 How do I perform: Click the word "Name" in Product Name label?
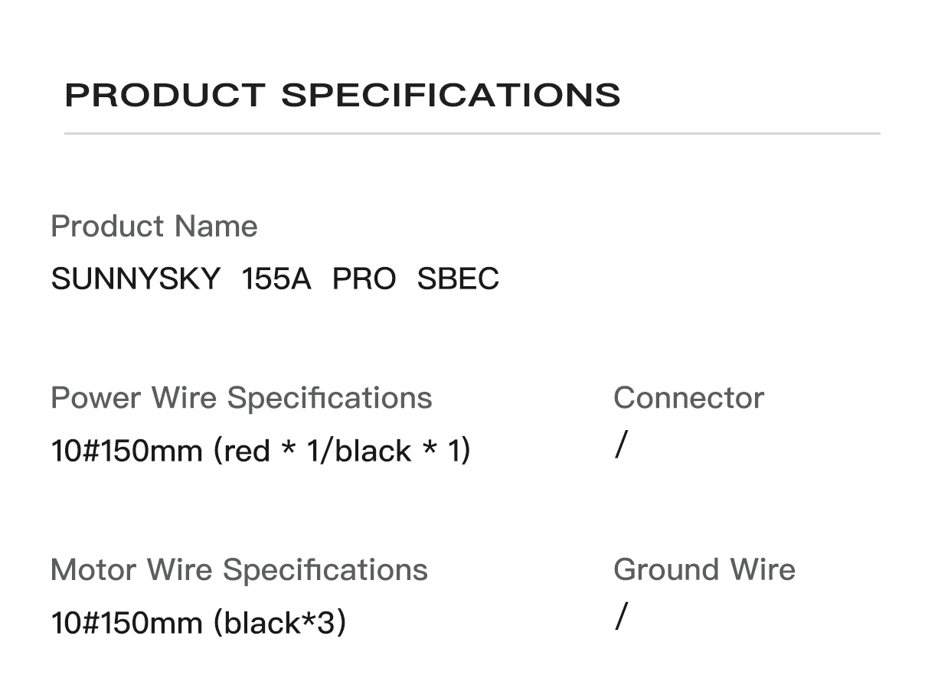216,227
